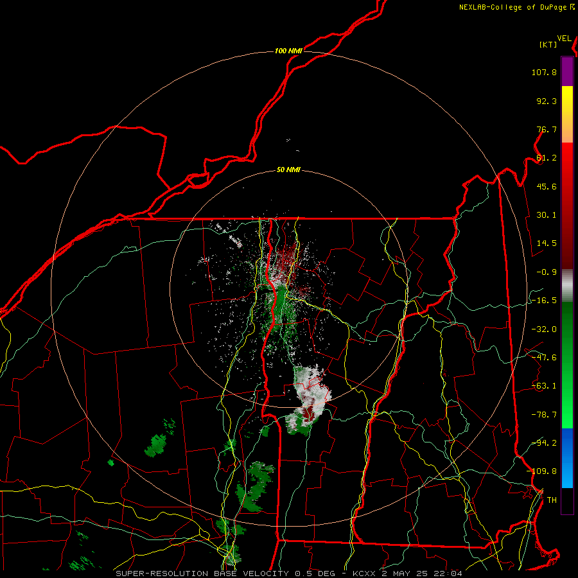
Task: Click the -32.0 velocity scale value
Action: point(544,329)
